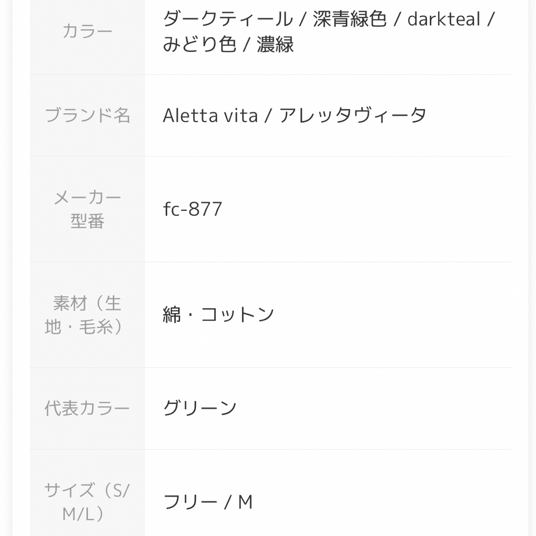
Task: Click the darkteal color value text
Action: point(444,19)
